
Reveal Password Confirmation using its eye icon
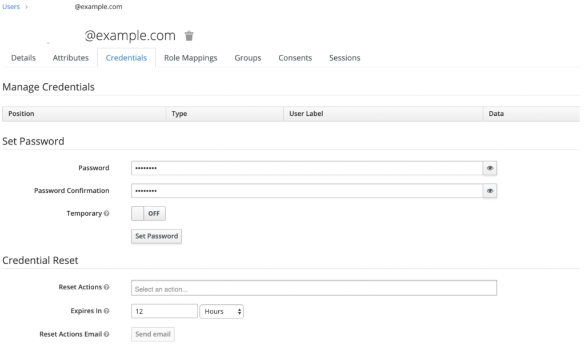pyautogui.click(x=490, y=191)
